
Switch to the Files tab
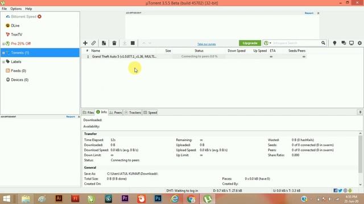coord(88,112)
